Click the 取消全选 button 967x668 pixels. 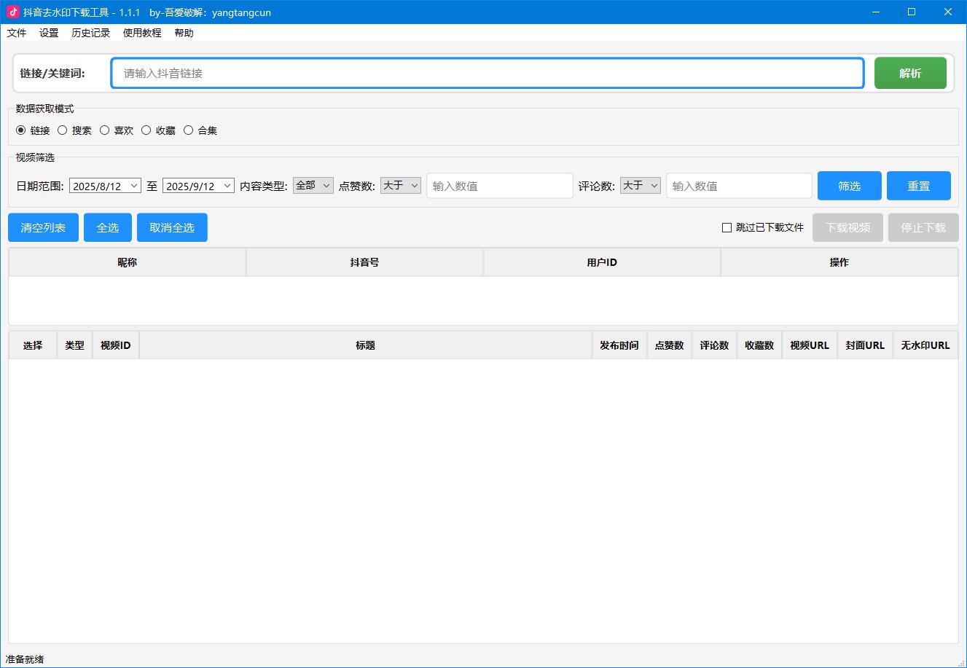pyautogui.click(x=172, y=227)
